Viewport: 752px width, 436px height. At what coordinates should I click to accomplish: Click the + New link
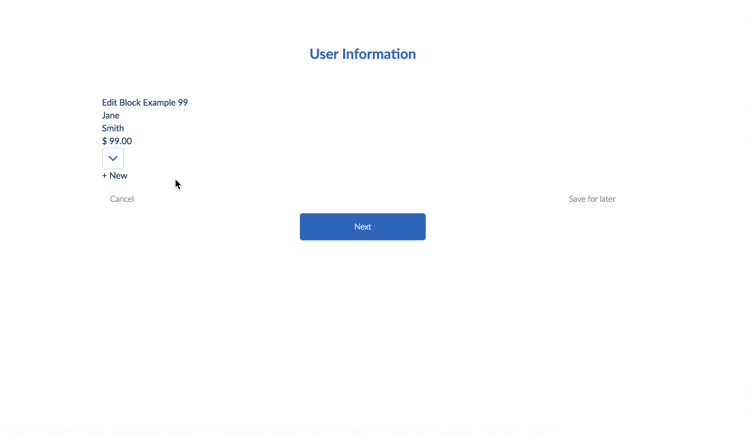(114, 175)
